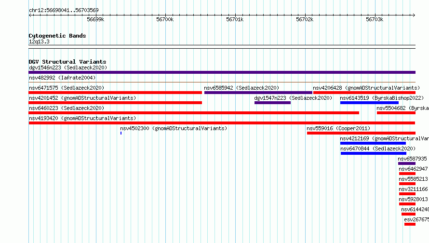Click the 56701k ruler tick label
This screenshot has height=243, width=429.
pos(235,19)
